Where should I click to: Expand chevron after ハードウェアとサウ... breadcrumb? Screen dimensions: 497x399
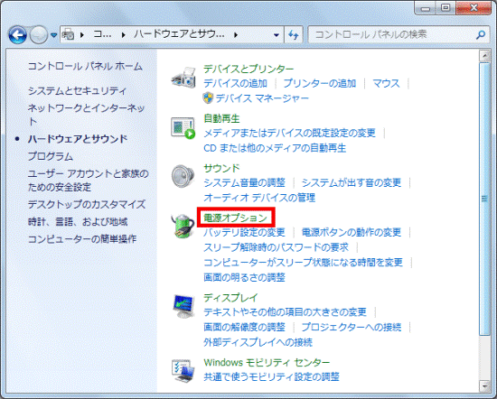point(236,35)
